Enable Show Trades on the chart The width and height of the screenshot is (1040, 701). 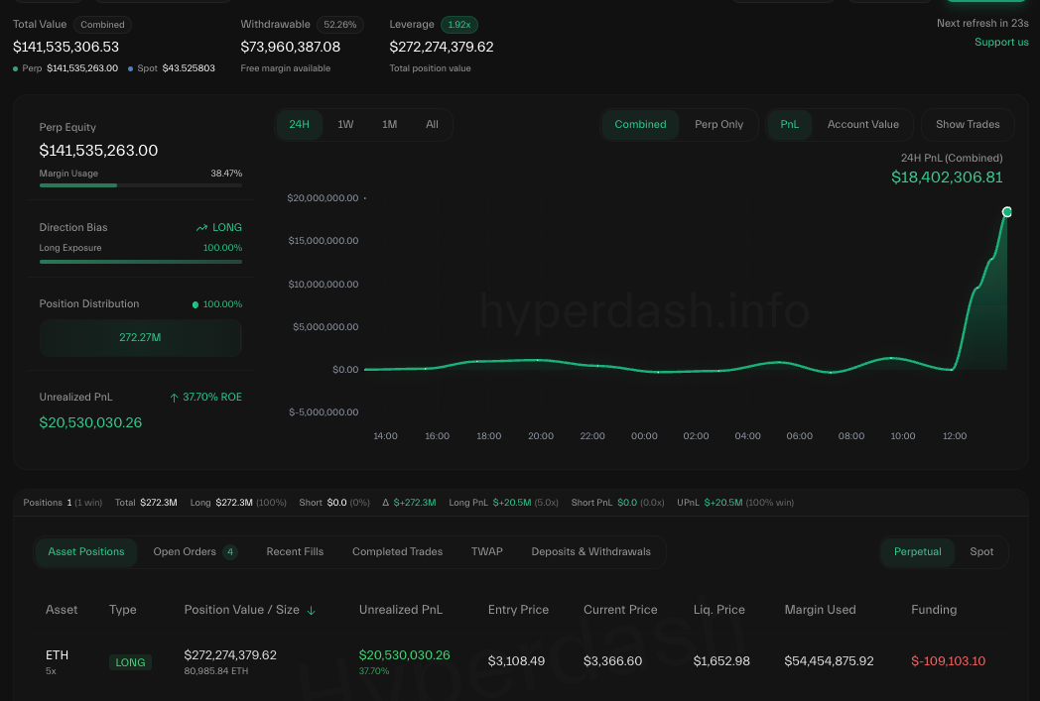coord(968,125)
